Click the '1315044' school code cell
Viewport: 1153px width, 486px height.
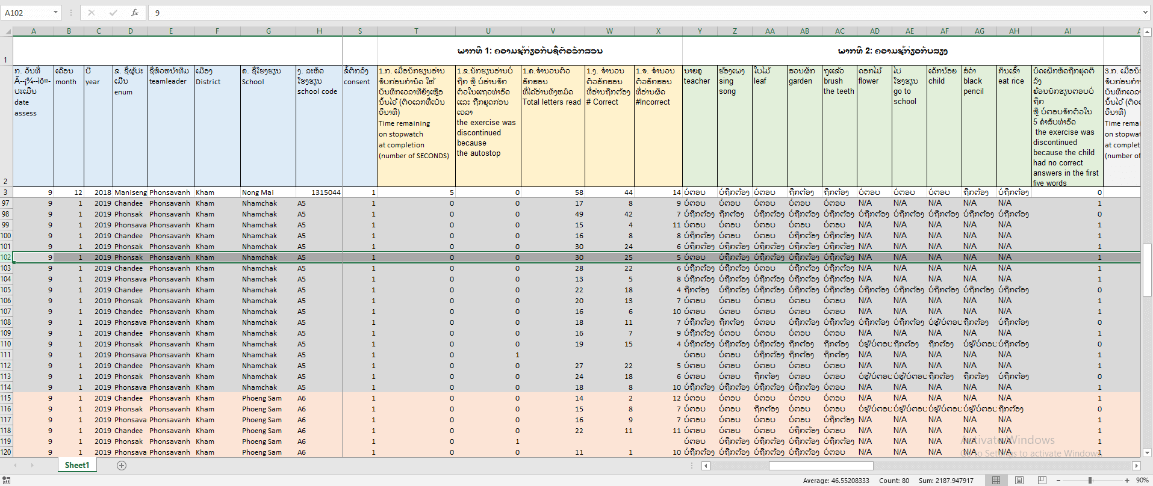tap(319, 192)
